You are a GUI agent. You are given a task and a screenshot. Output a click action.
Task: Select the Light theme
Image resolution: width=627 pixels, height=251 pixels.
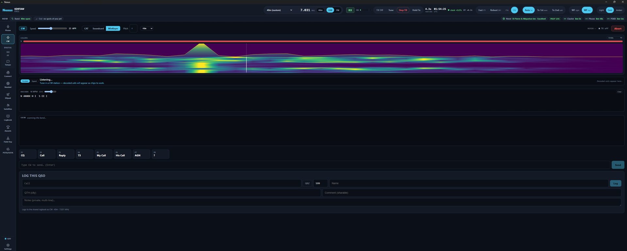[601, 10]
